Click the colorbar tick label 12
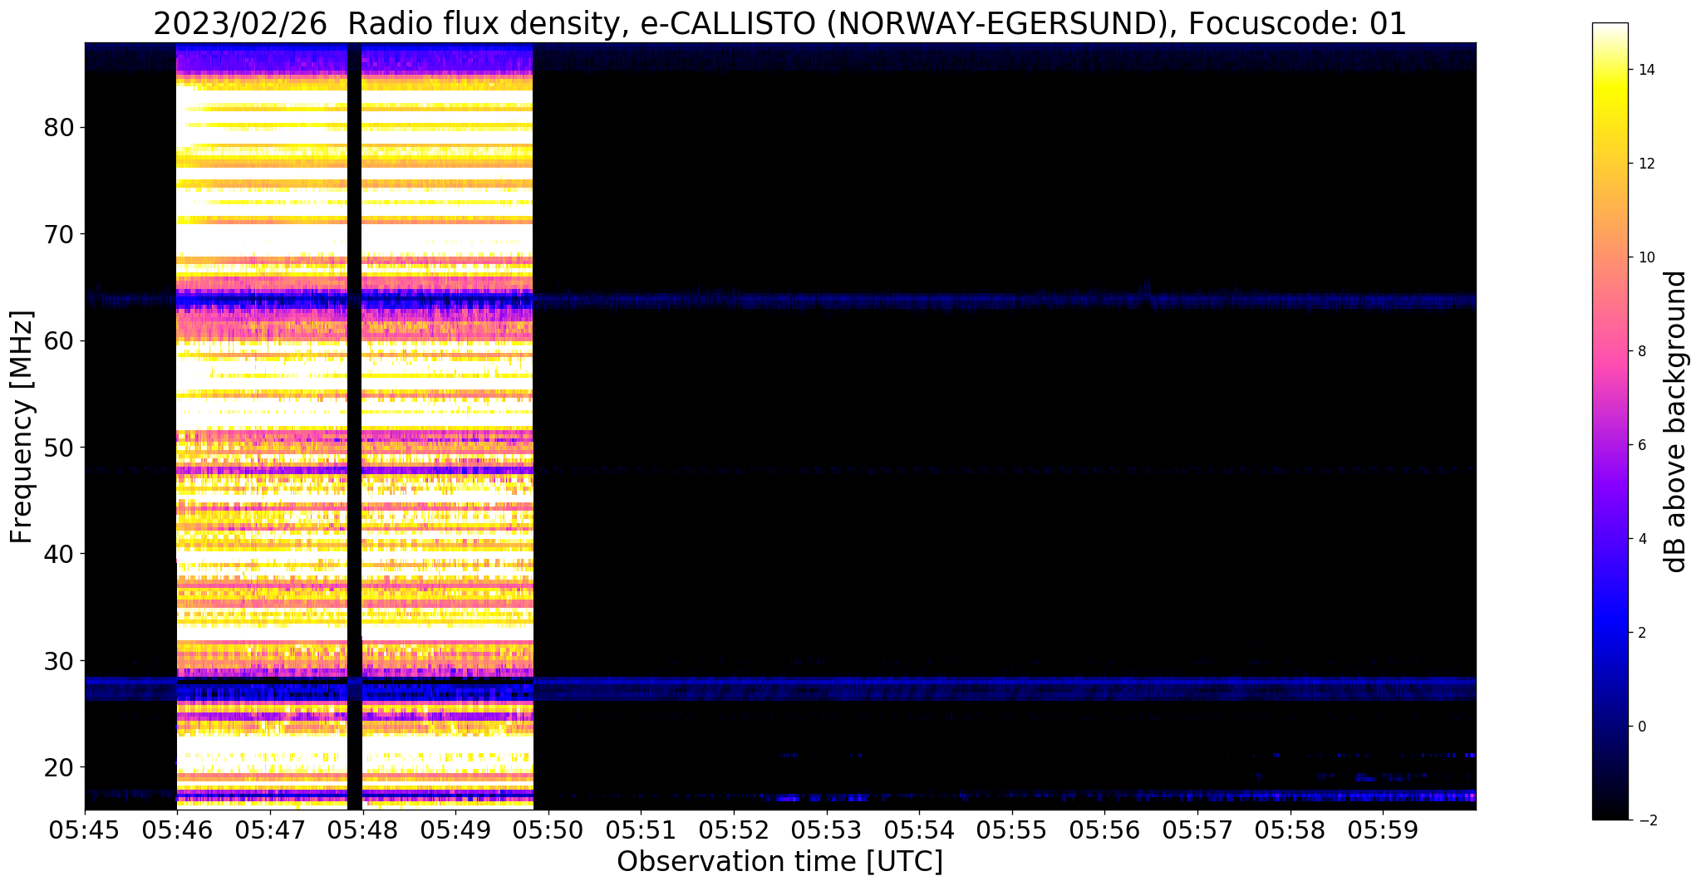The image size is (1701, 886). (1645, 164)
